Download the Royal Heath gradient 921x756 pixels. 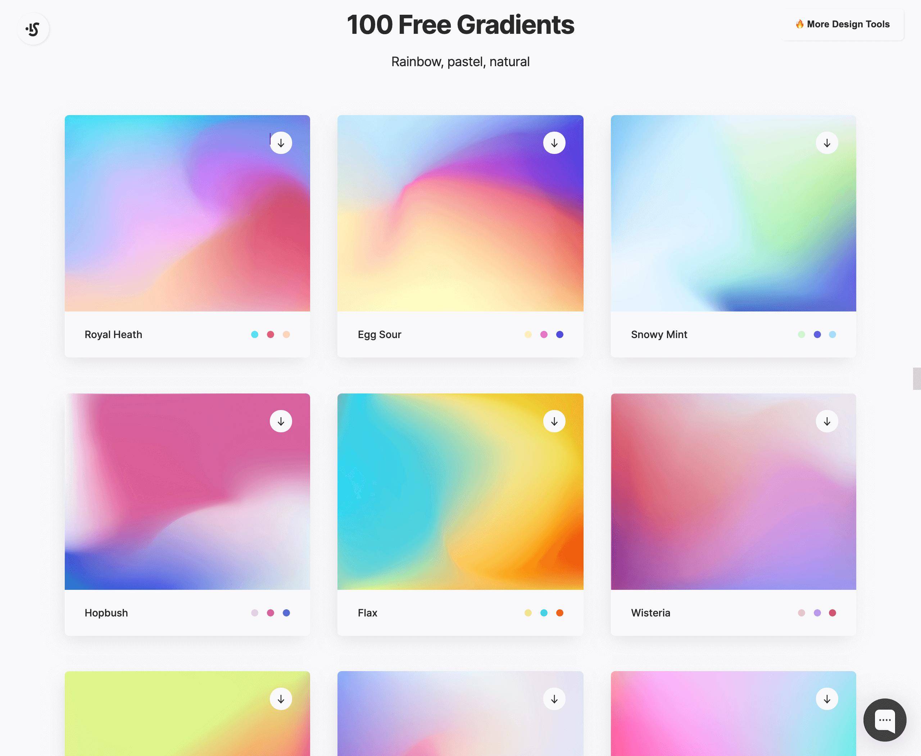[281, 143]
